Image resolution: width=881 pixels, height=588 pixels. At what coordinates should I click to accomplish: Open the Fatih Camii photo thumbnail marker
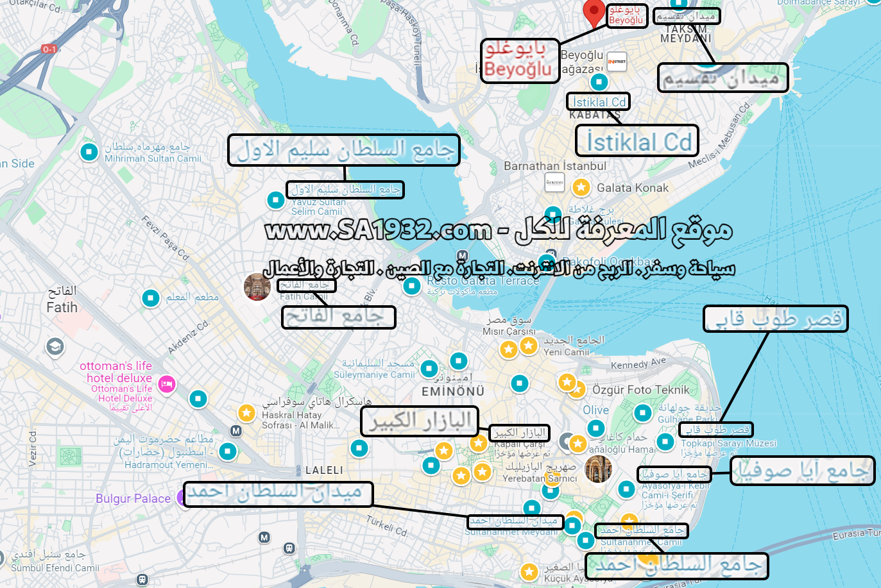tap(257, 287)
